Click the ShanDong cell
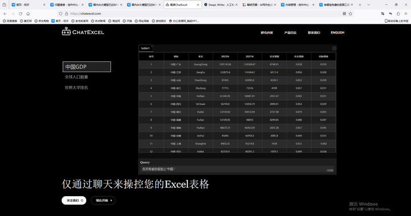Viewport: 411px width, 216px height. pos(200,80)
